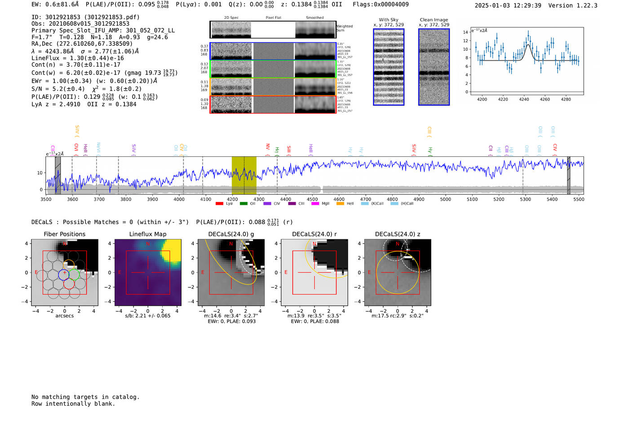Image resolution: width=629 pixels, height=428 pixels.
Task: Select the DECaLS r-band cutout
Action: [314, 273]
